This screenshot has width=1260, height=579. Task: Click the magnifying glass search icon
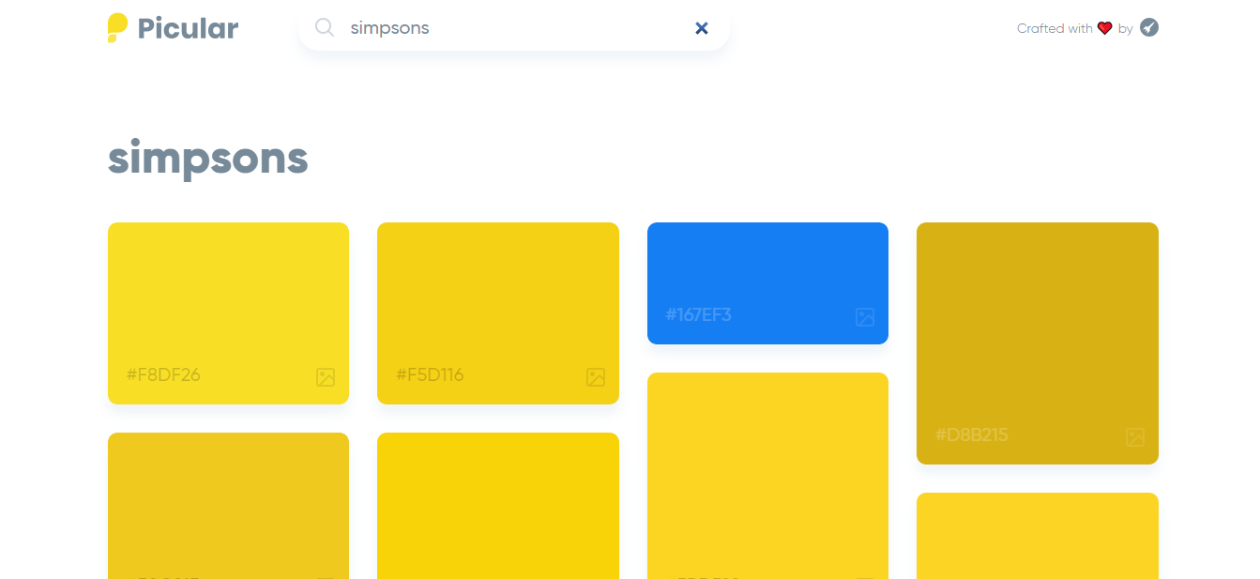[x=325, y=28]
